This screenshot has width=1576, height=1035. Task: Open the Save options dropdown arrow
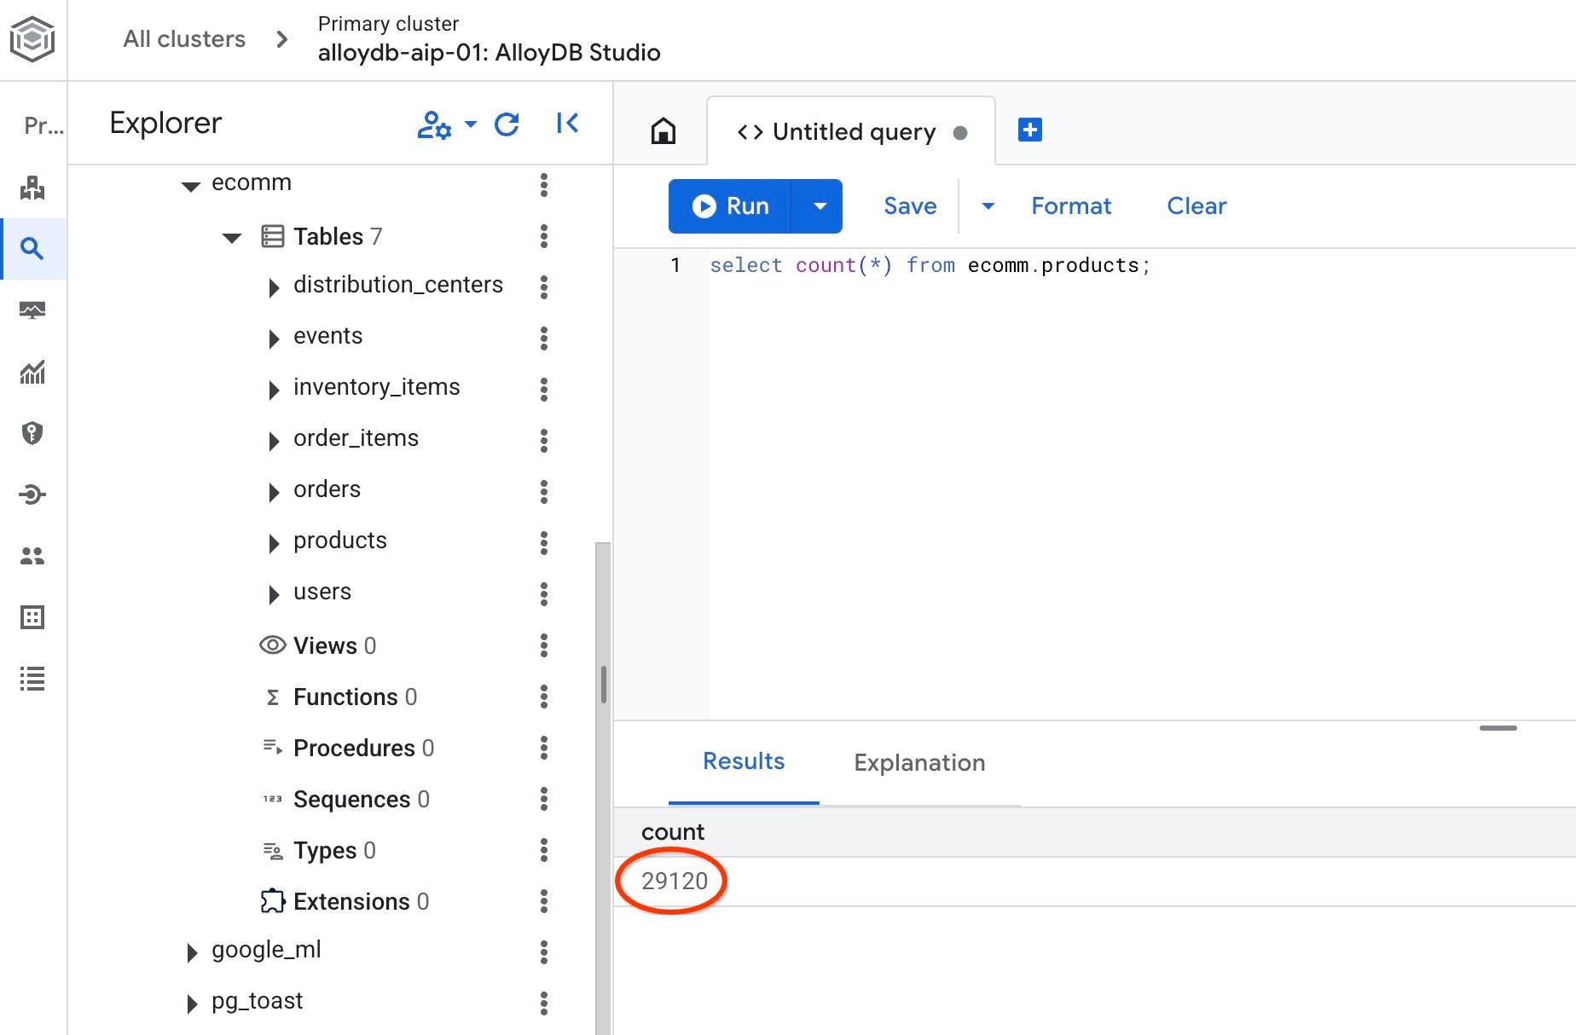[988, 206]
